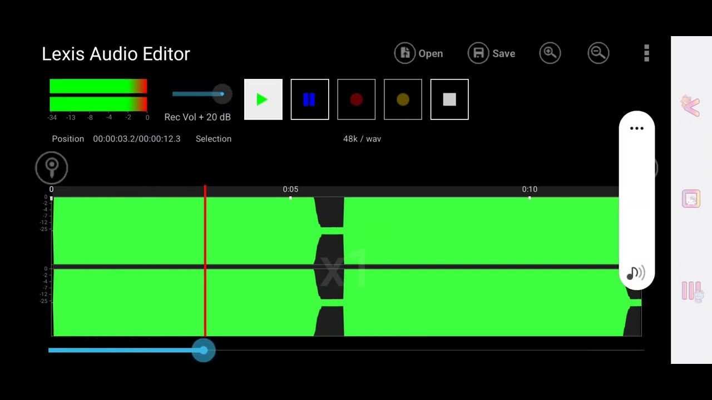Click the Selection label

click(x=214, y=139)
